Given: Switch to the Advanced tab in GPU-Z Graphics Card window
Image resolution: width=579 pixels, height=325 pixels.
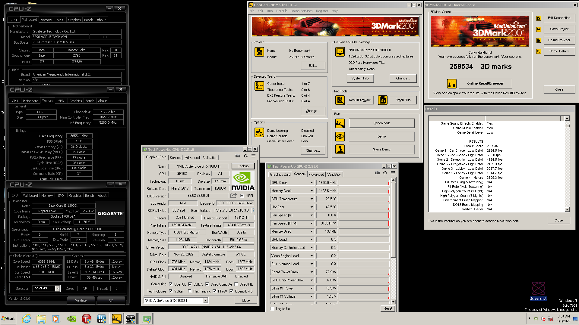Looking at the screenshot, I should [x=192, y=157].
